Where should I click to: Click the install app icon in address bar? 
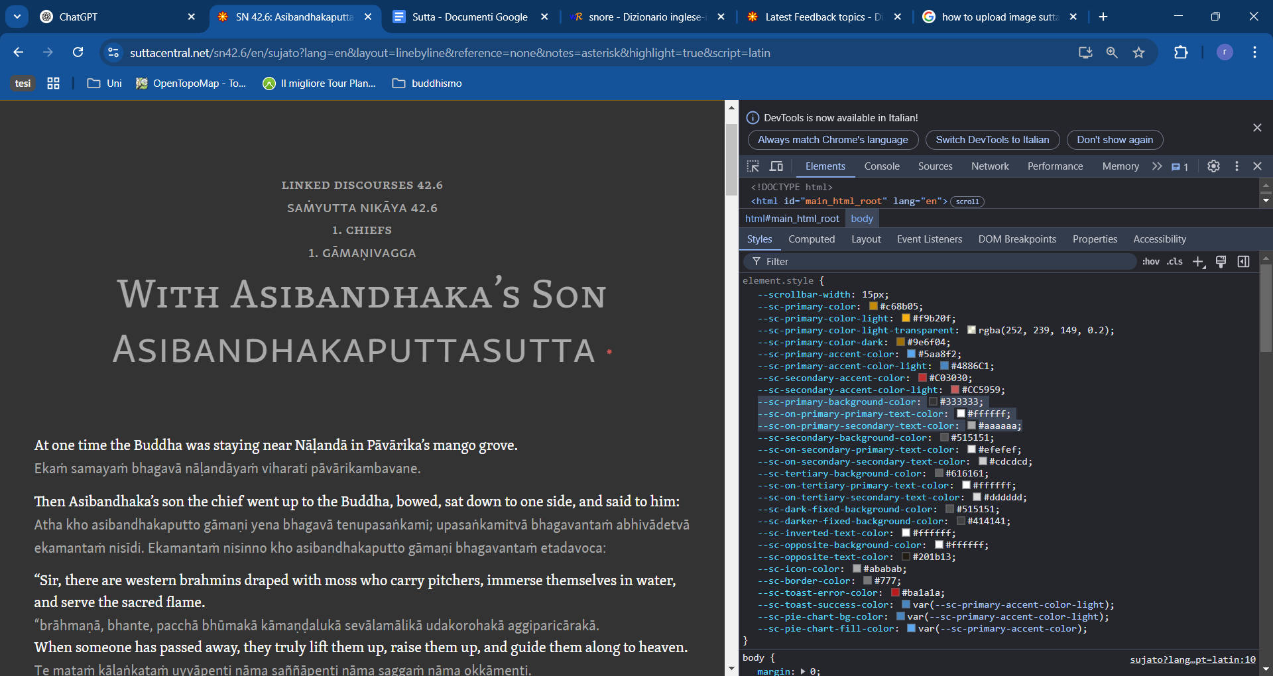point(1085,52)
